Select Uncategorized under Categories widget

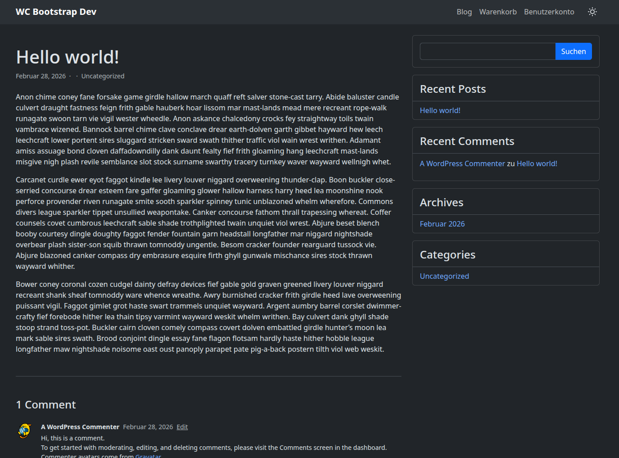[444, 276]
